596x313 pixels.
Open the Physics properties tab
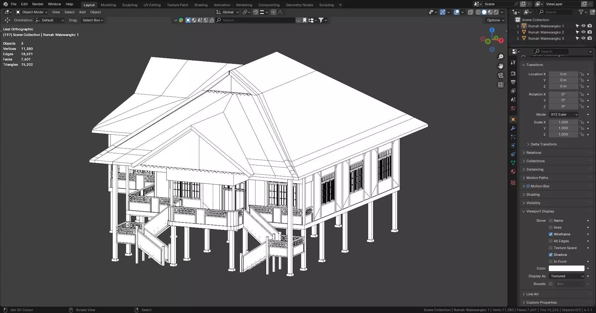pos(513,145)
